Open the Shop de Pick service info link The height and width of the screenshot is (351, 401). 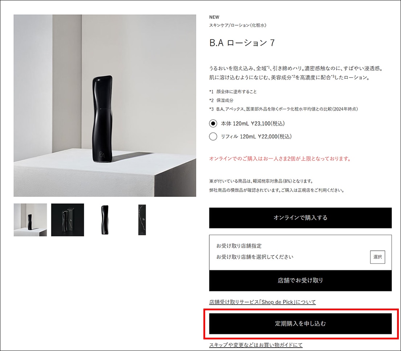coord(262,302)
